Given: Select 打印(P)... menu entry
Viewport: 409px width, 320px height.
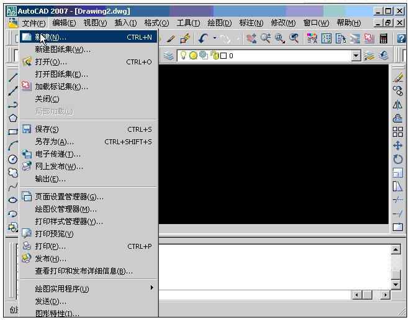Looking at the screenshot, I should pyautogui.click(x=50, y=246).
